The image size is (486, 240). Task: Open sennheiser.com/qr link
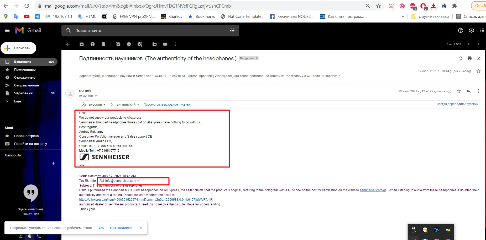[373, 190]
